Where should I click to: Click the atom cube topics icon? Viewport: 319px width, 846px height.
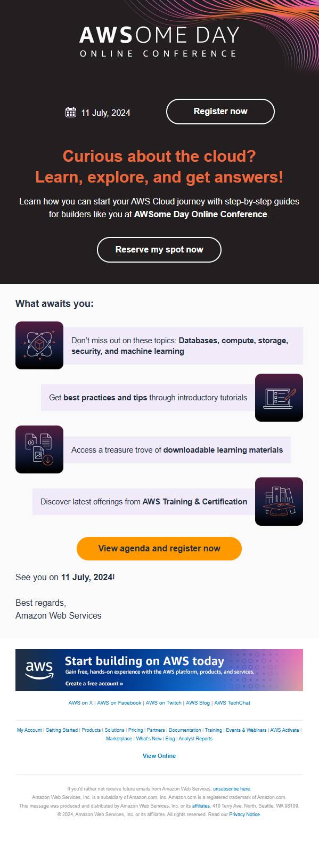tap(39, 345)
